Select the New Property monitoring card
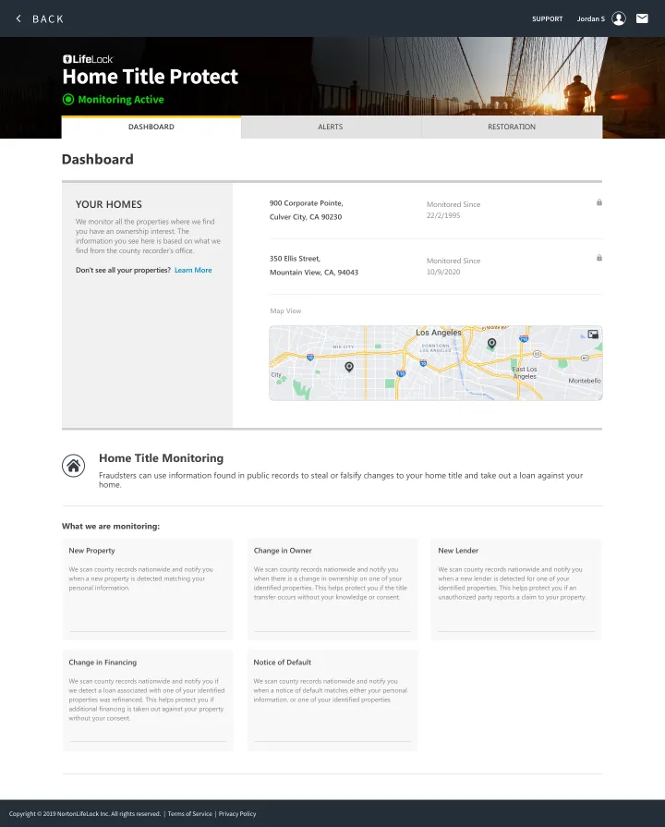665x827 pixels. 148,590
